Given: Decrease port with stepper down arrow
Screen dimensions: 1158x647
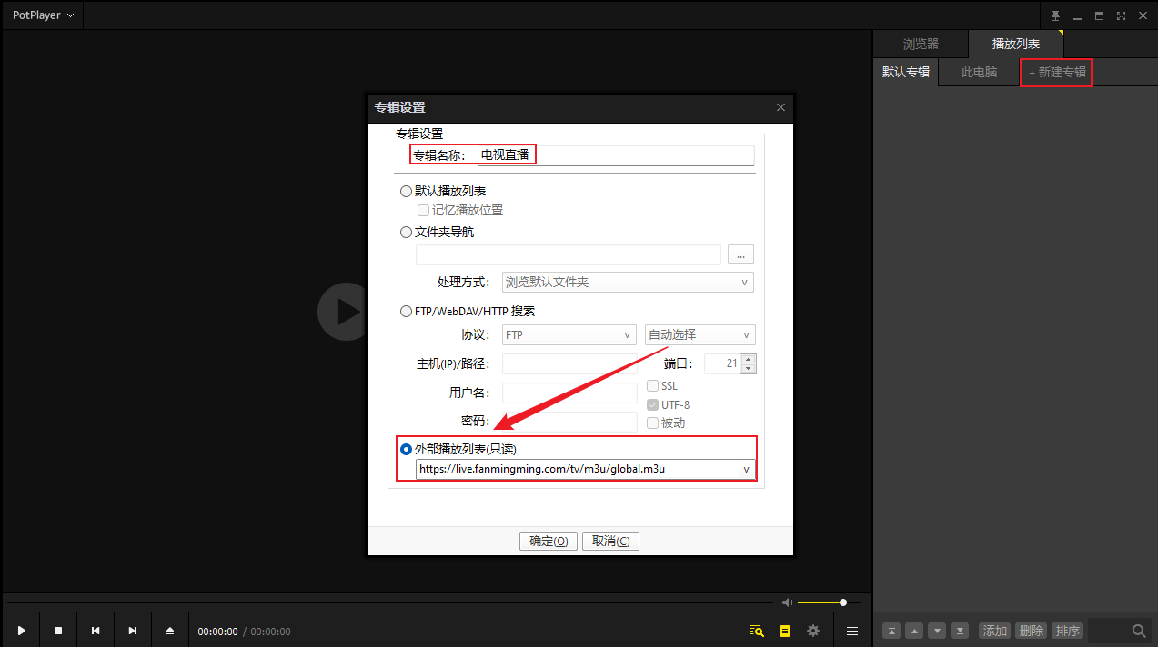Looking at the screenshot, I should click(x=749, y=368).
